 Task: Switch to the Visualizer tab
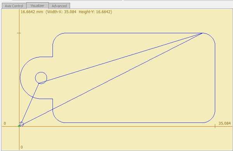click(37, 6)
